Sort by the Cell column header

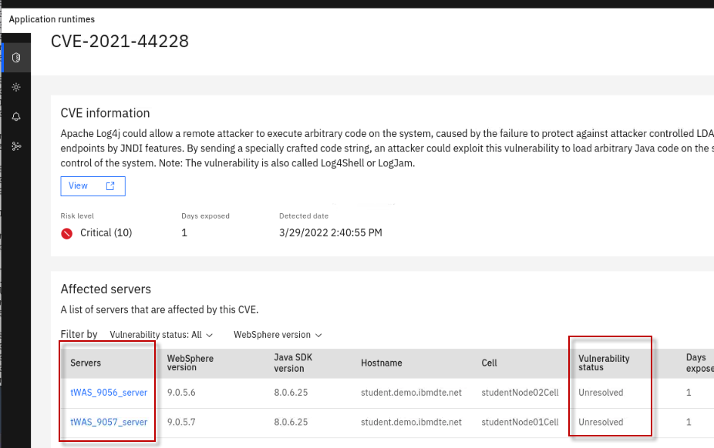[489, 363]
